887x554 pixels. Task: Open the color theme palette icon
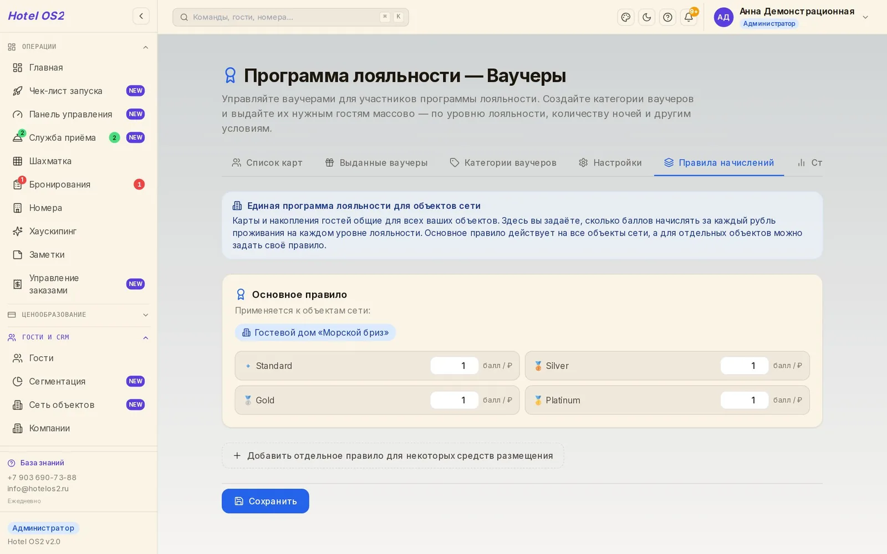pyautogui.click(x=626, y=17)
